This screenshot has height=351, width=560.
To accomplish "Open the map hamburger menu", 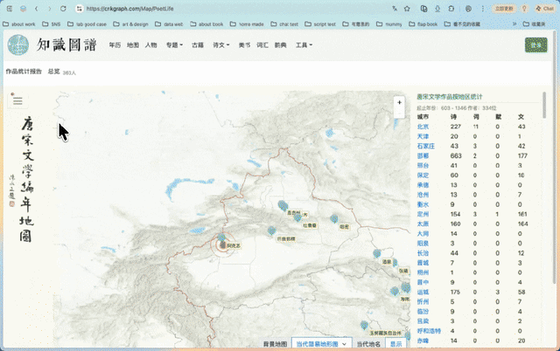I will (17, 101).
